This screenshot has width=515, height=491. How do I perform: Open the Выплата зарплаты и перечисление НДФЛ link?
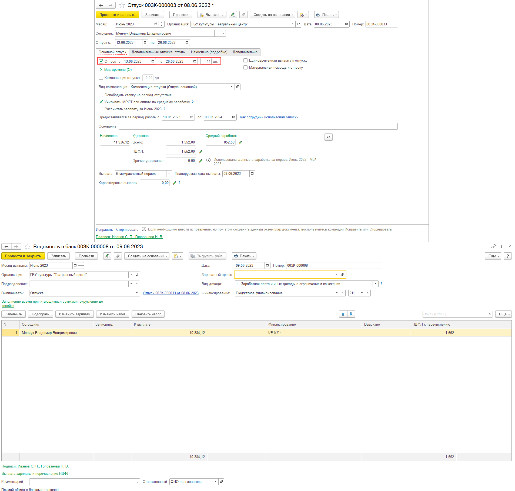(x=35, y=474)
